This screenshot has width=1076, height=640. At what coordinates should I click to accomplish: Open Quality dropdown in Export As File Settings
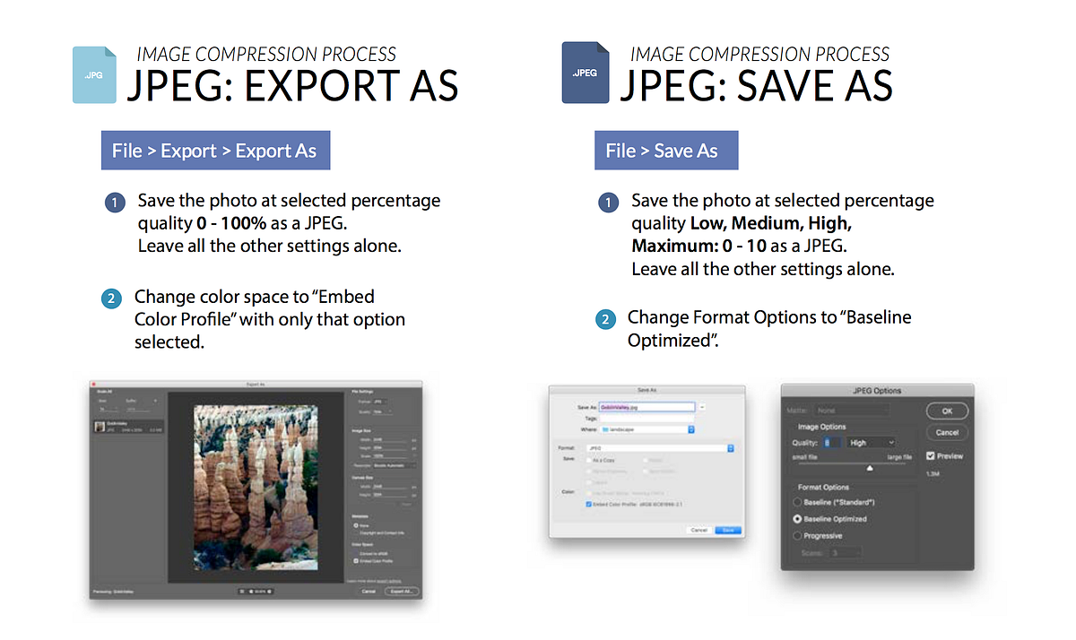[382, 412]
